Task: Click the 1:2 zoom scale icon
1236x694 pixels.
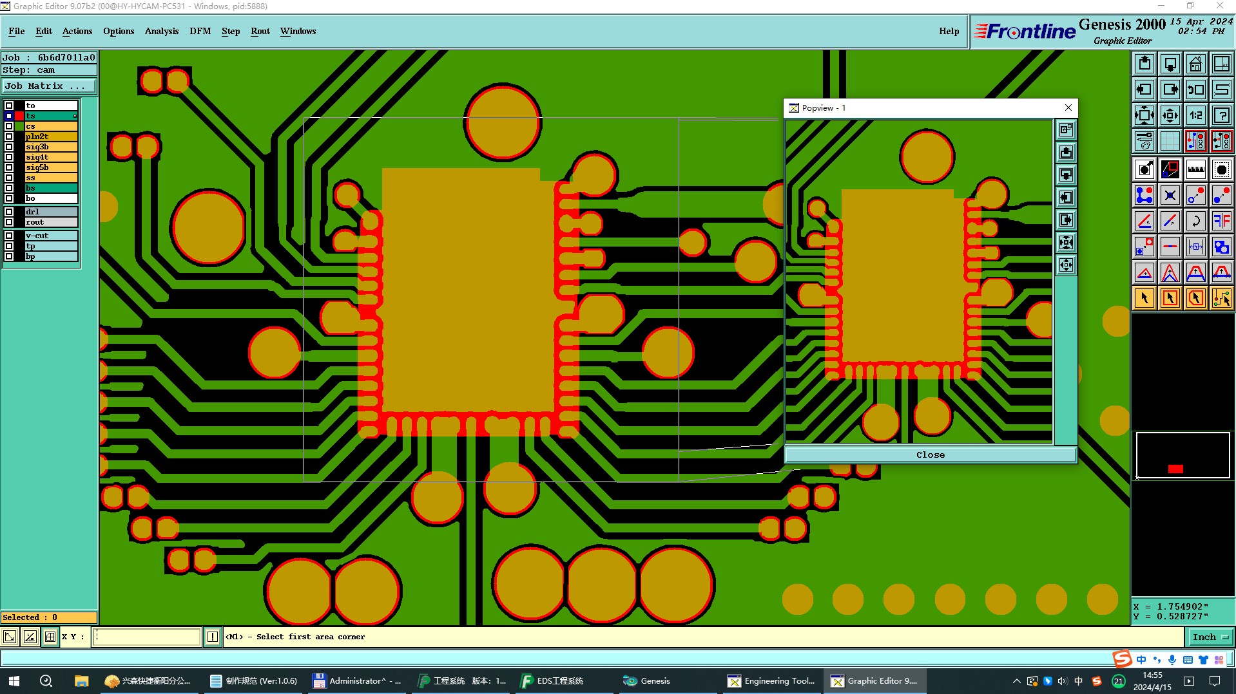Action: [1195, 115]
